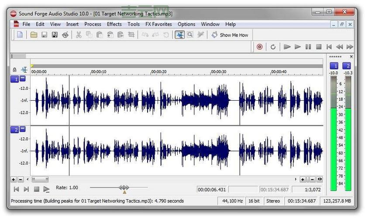Collapse channel 2 with minus button
Viewport: 365px width, 218px height.
pyautogui.click(x=23, y=129)
